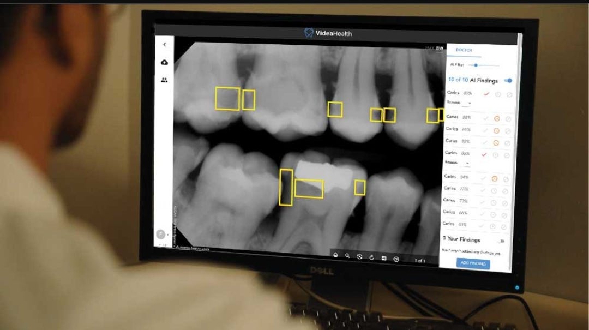Reject the Caries 84% finding
The image size is (589, 330).
506,179
